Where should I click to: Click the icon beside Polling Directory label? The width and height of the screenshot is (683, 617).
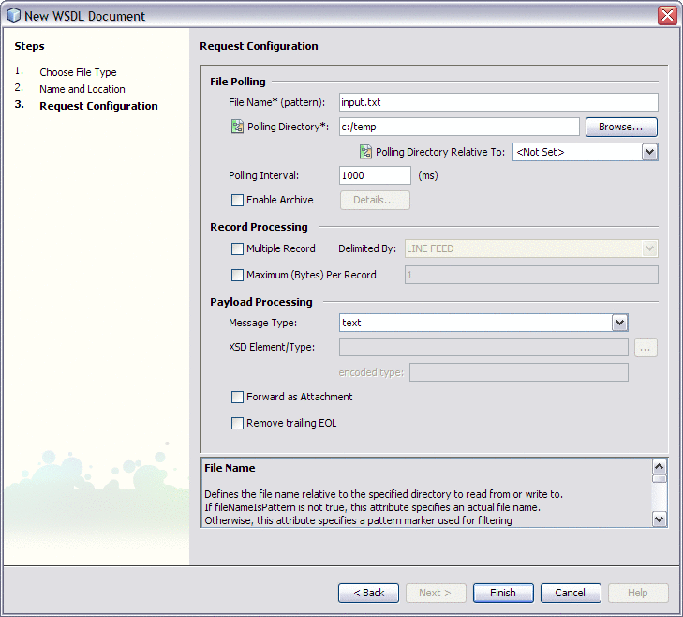tap(237, 127)
